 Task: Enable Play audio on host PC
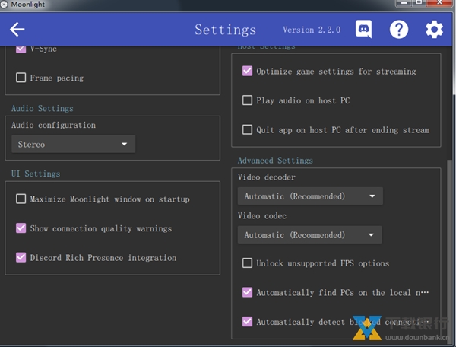point(247,100)
